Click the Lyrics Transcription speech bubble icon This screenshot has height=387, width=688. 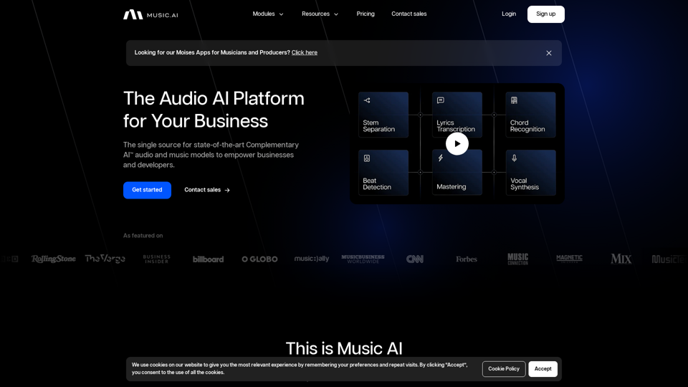point(441,100)
